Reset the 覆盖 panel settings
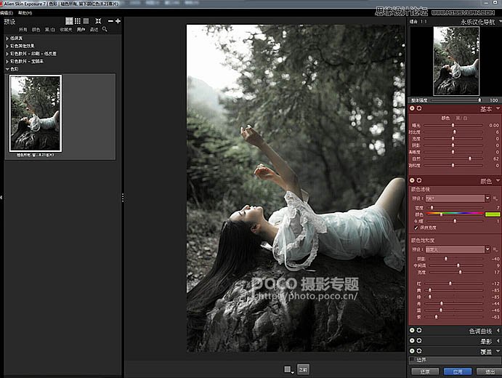Screen dimensions: 502x378 coord(419,351)
